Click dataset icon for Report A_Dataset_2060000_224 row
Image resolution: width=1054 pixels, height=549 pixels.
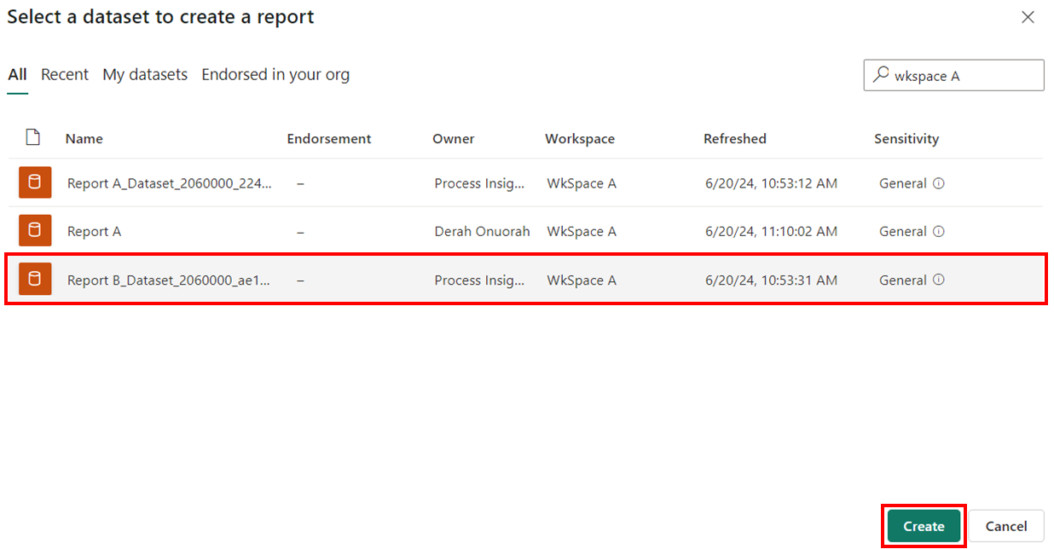(35, 182)
